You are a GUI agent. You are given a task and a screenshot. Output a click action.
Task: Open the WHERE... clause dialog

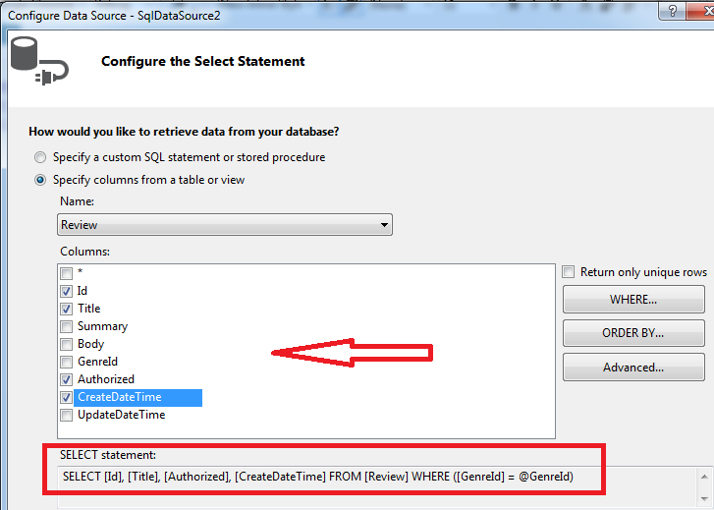click(x=633, y=299)
